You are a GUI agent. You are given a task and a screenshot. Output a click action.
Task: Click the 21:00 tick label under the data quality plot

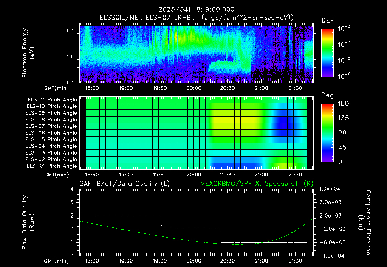262,261
